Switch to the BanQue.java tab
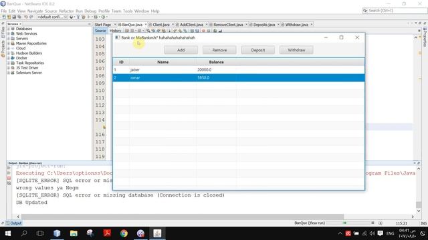Screen dimensions: 428x240 click(x=132, y=25)
